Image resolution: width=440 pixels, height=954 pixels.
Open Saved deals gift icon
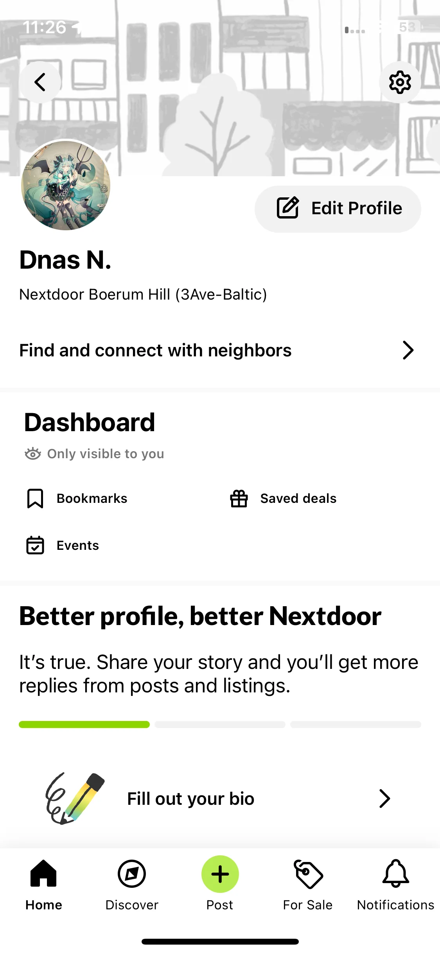tap(239, 499)
